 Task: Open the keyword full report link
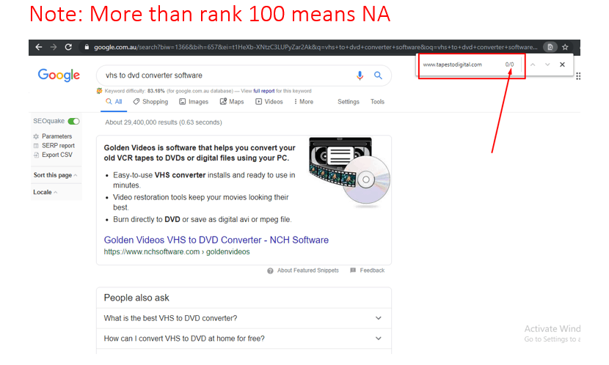coord(263,91)
